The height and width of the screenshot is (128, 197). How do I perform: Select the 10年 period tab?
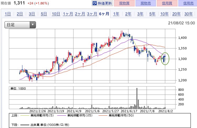(164, 14)
